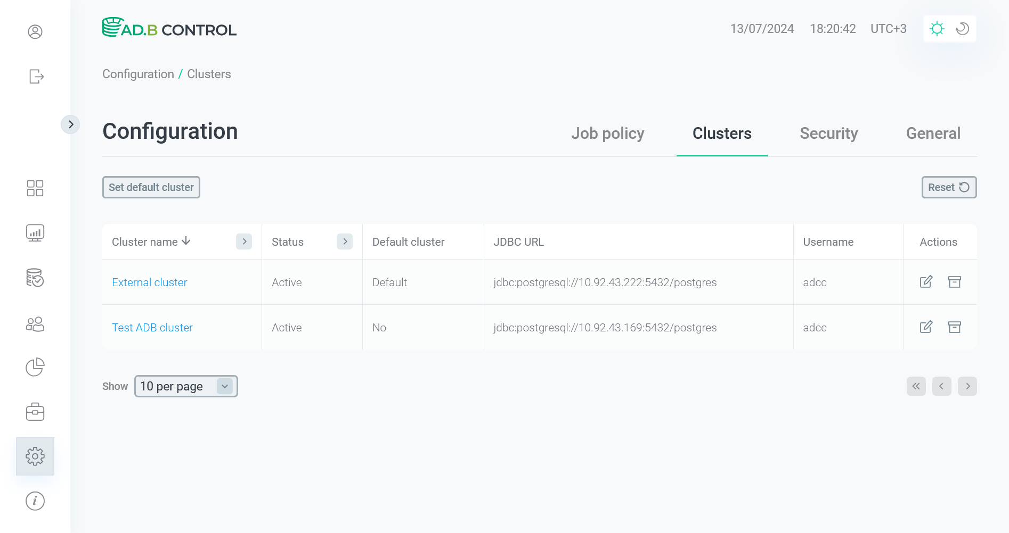1009x533 pixels.
Task: Open the pie chart section in sidebar
Action: (35, 367)
